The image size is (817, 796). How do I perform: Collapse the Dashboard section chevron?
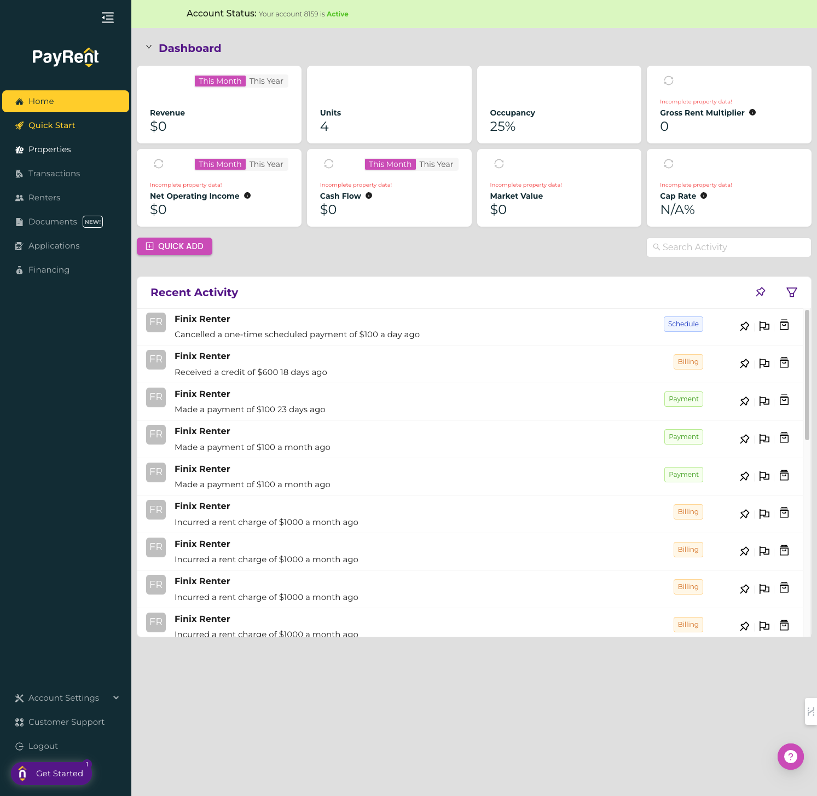(149, 48)
